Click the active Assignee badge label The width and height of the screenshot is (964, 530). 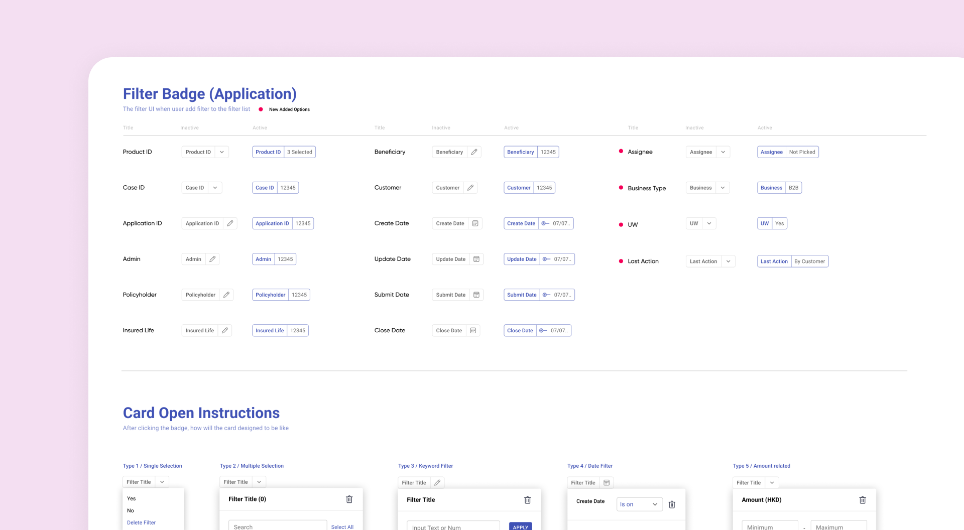pos(771,152)
